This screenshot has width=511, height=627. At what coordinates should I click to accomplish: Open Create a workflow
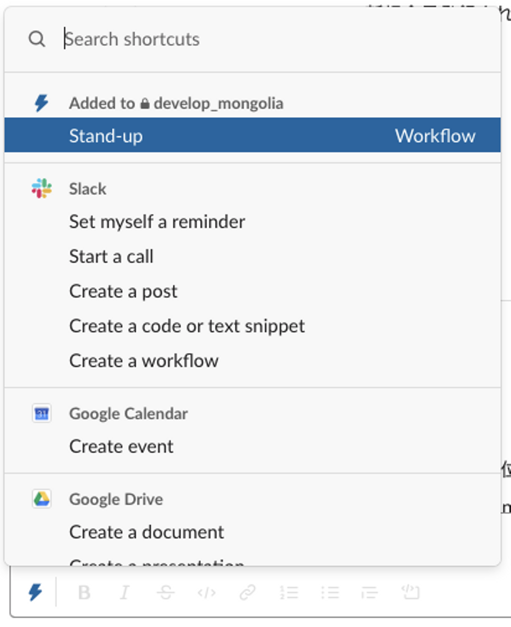click(x=144, y=361)
